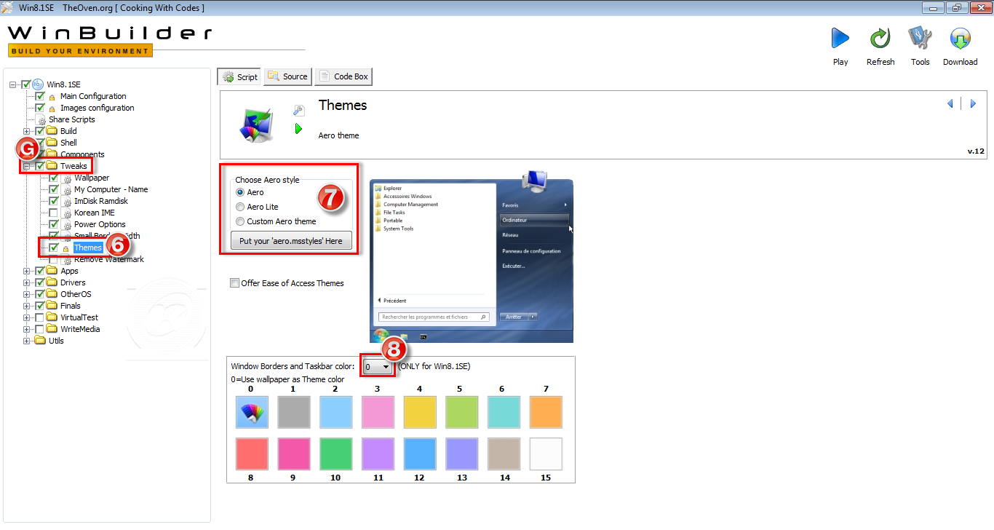Viewport: 994px width, 530px height.
Task: Open the Code Box tab
Action: pos(343,76)
